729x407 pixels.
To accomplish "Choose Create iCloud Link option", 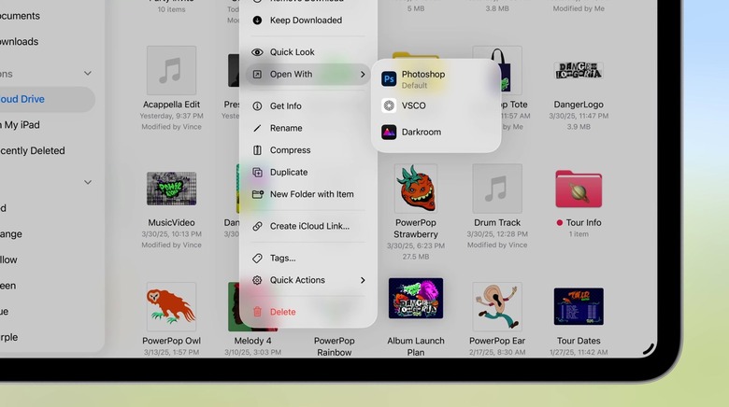I will tap(308, 226).
